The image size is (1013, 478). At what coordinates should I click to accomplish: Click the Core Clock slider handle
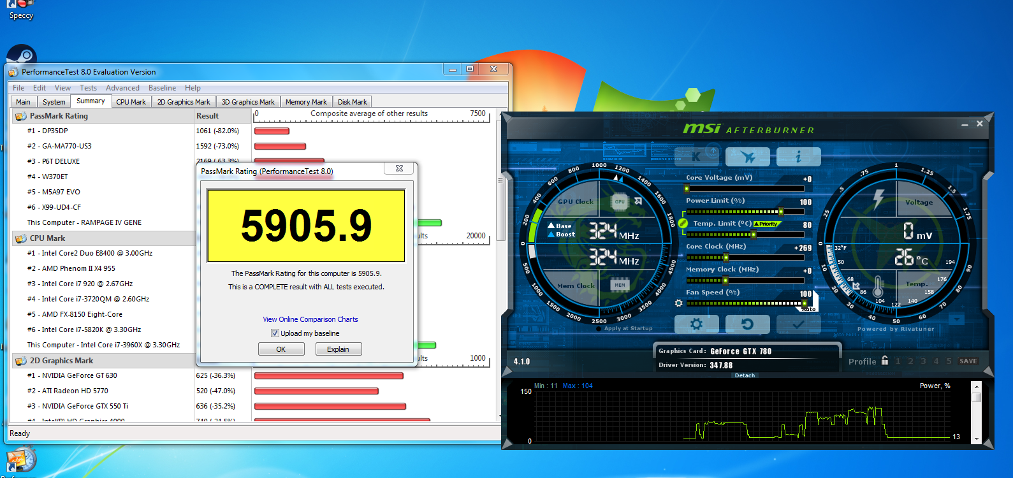(725, 257)
